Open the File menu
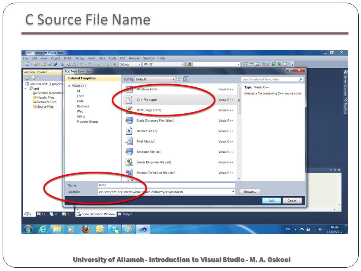361x271 pixels. (x=26, y=58)
